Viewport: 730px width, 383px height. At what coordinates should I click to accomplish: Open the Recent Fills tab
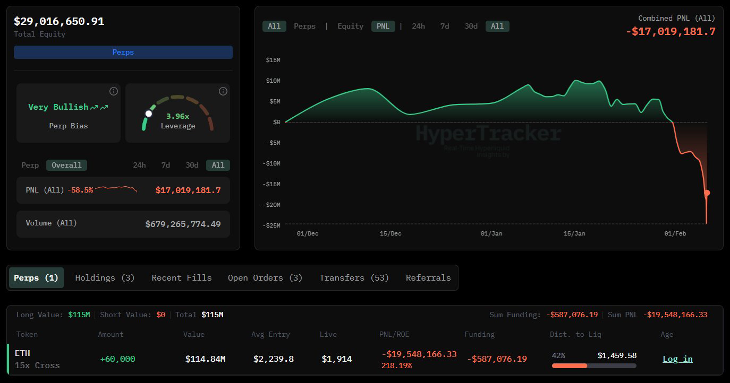pos(181,277)
